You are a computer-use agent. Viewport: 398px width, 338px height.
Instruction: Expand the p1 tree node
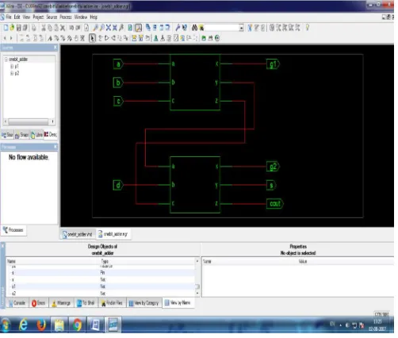(x=12, y=66)
